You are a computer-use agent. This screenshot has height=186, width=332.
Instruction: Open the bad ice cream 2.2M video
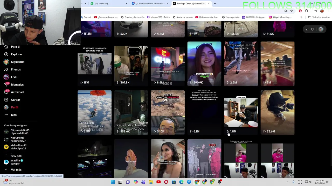(x=241, y=64)
